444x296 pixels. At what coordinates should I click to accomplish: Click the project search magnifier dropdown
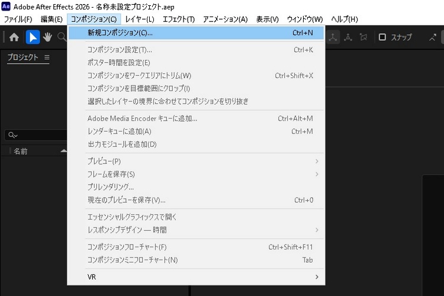[13, 135]
